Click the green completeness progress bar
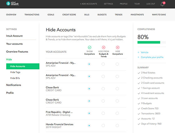The height and width of the screenshot is (133, 175). pos(149,42)
